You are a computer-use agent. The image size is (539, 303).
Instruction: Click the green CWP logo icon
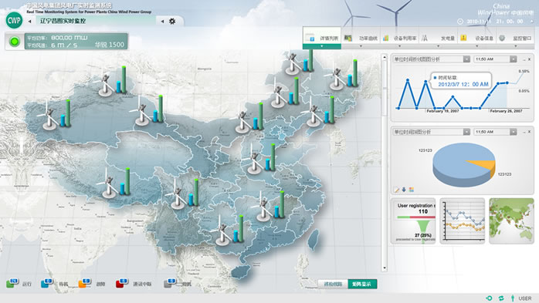pos(14,20)
